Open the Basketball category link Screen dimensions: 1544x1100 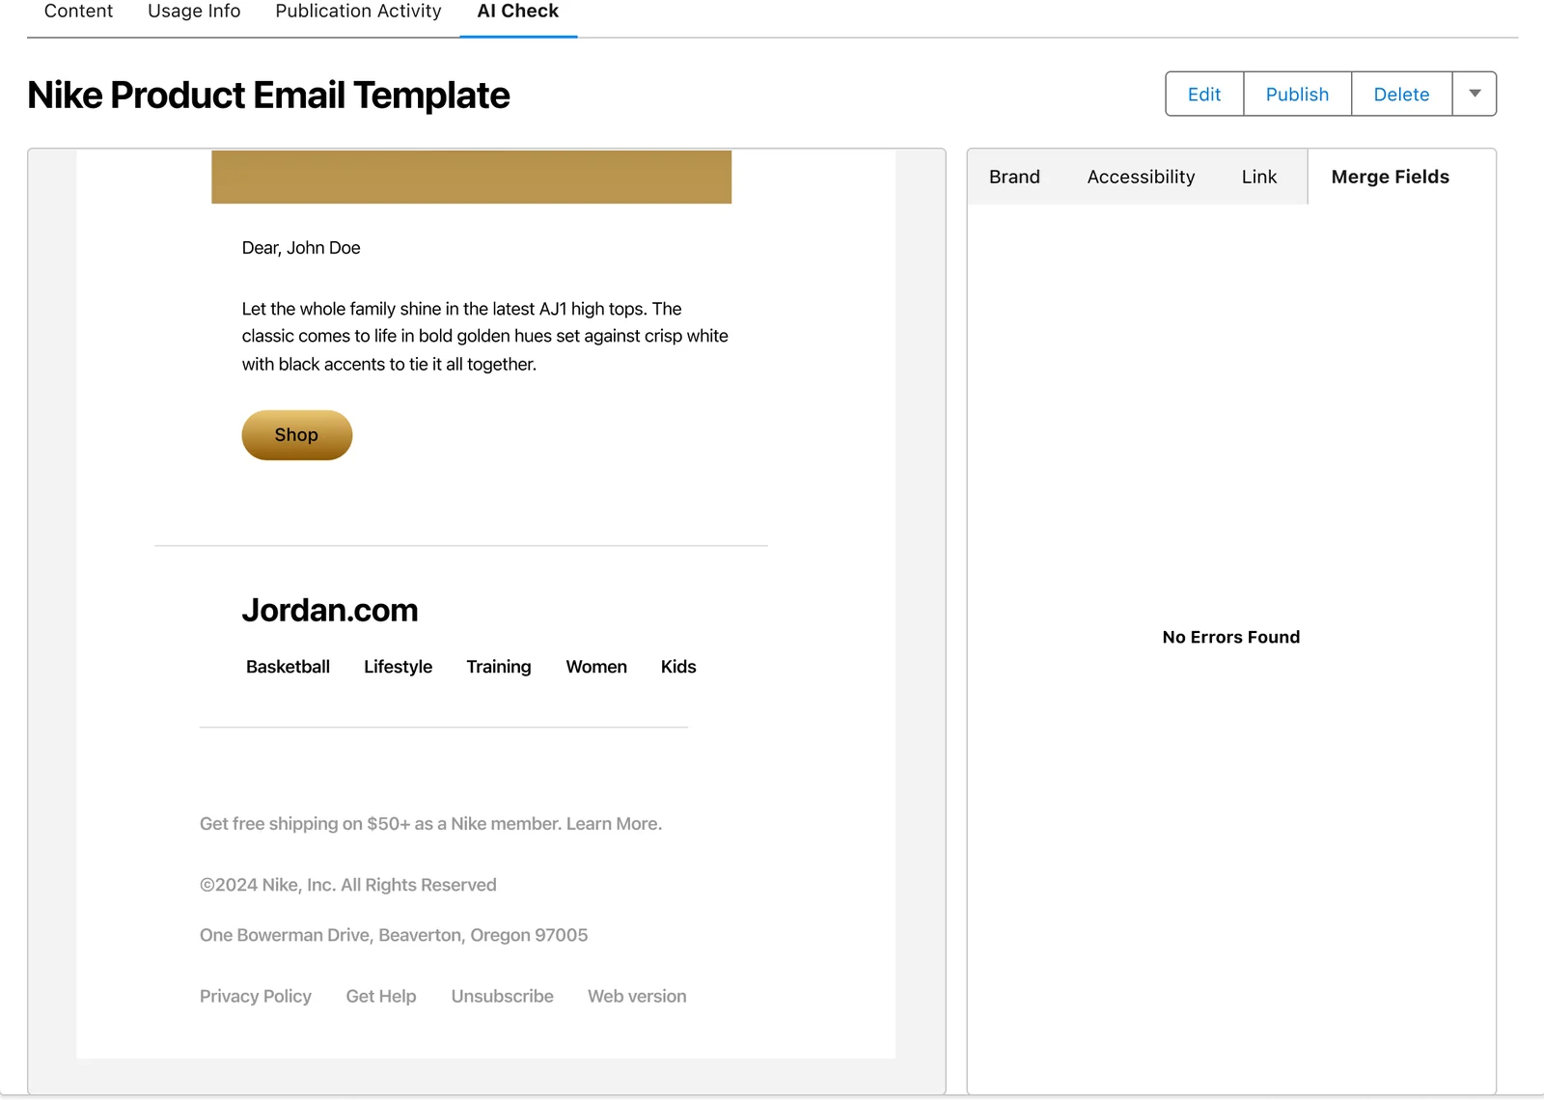(288, 667)
